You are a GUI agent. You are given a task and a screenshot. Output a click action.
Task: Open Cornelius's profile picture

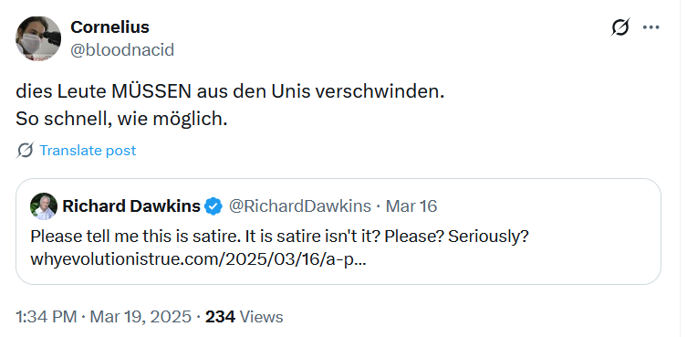tap(38, 38)
